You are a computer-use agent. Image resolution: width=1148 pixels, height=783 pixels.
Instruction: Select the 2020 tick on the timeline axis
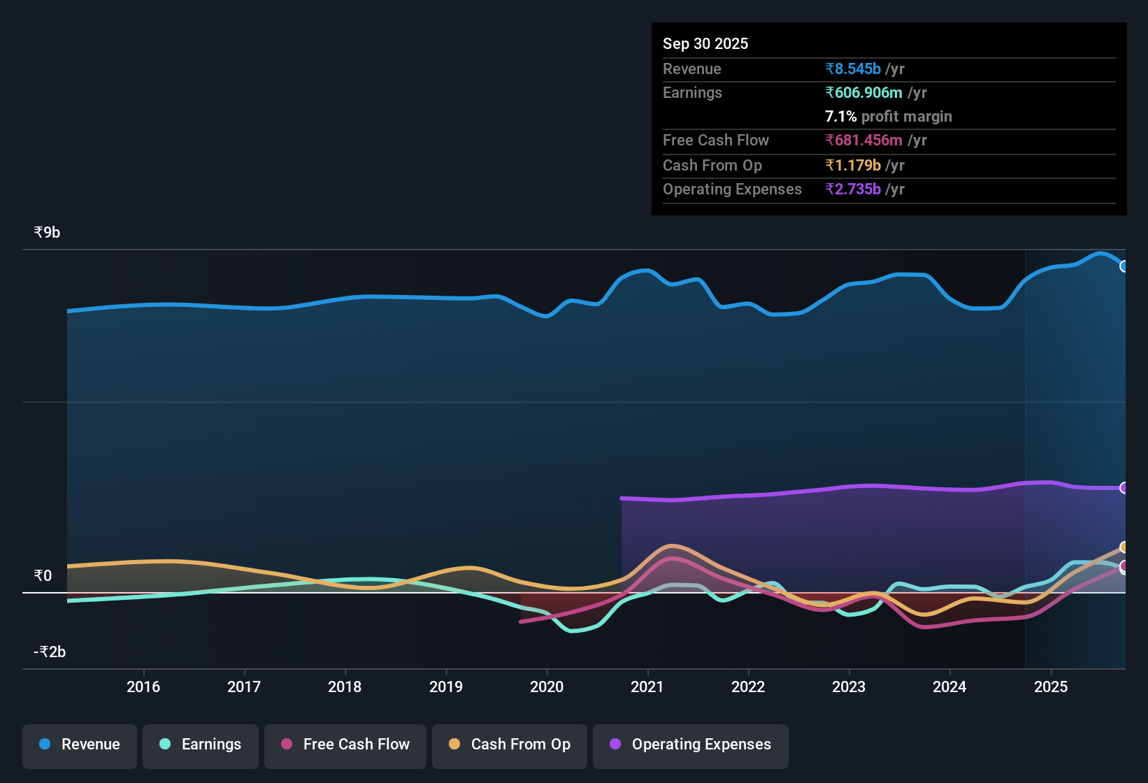[547, 687]
